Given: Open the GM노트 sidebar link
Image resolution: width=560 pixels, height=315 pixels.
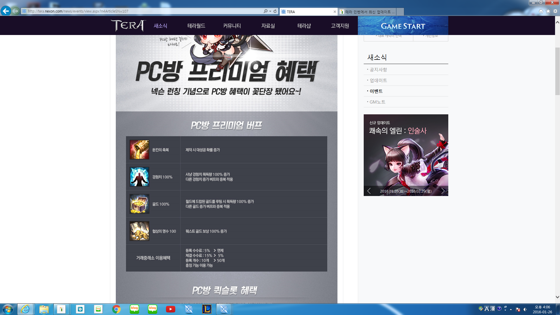Looking at the screenshot, I should point(377,102).
